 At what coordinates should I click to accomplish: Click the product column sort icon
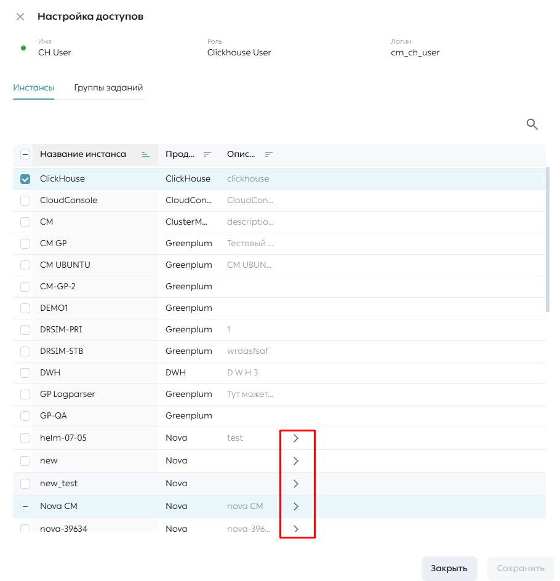point(207,154)
